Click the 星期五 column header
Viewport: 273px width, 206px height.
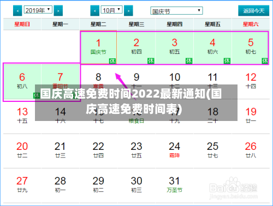click(x=212, y=24)
